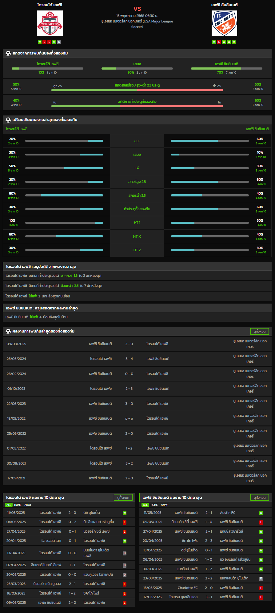
Task: Click L badge for Toronto's 1-2 ชิคาโก ไฟร์ match
Action: pos(125,594)
